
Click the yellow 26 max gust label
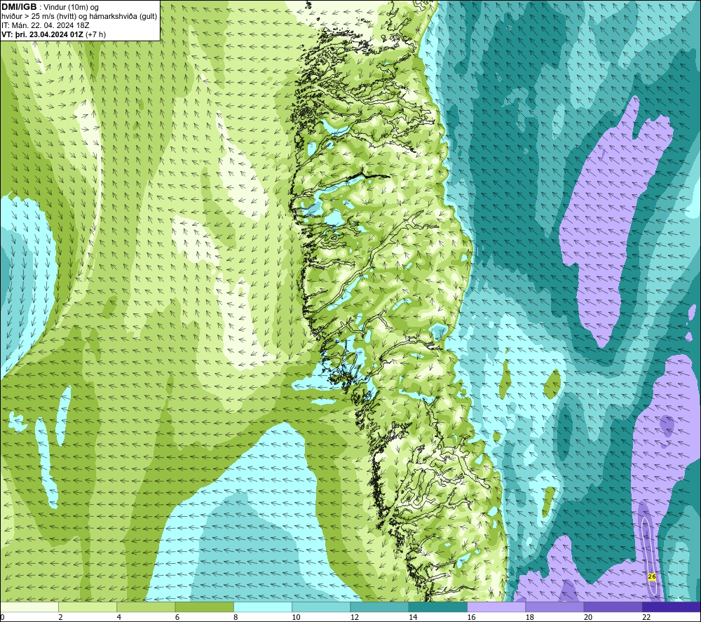652,576
